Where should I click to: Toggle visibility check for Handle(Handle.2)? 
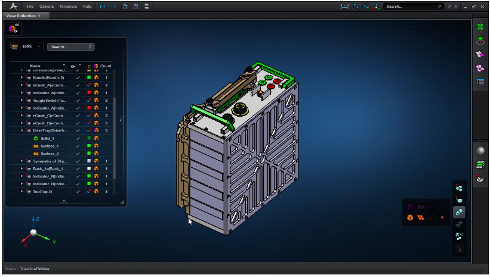tap(78, 77)
